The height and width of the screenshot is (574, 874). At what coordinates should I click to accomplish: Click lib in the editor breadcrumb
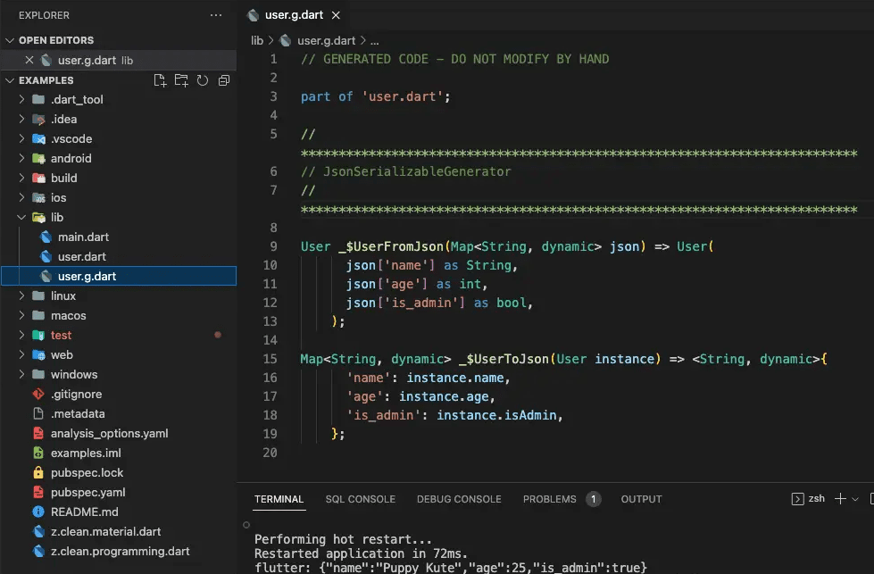(256, 39)
